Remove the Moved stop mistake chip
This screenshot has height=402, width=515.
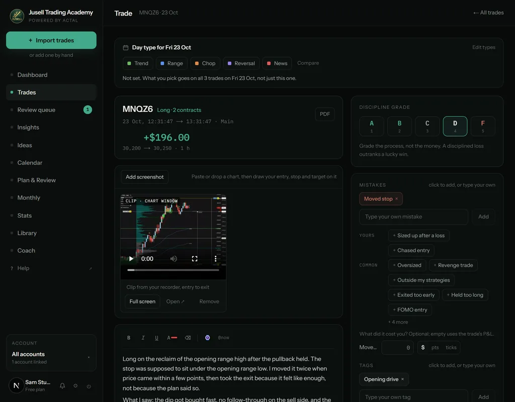(396, 198)
